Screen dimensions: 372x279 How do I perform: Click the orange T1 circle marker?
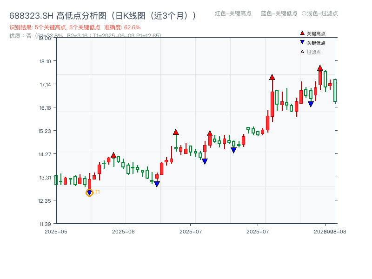click(x=89, y=192)
